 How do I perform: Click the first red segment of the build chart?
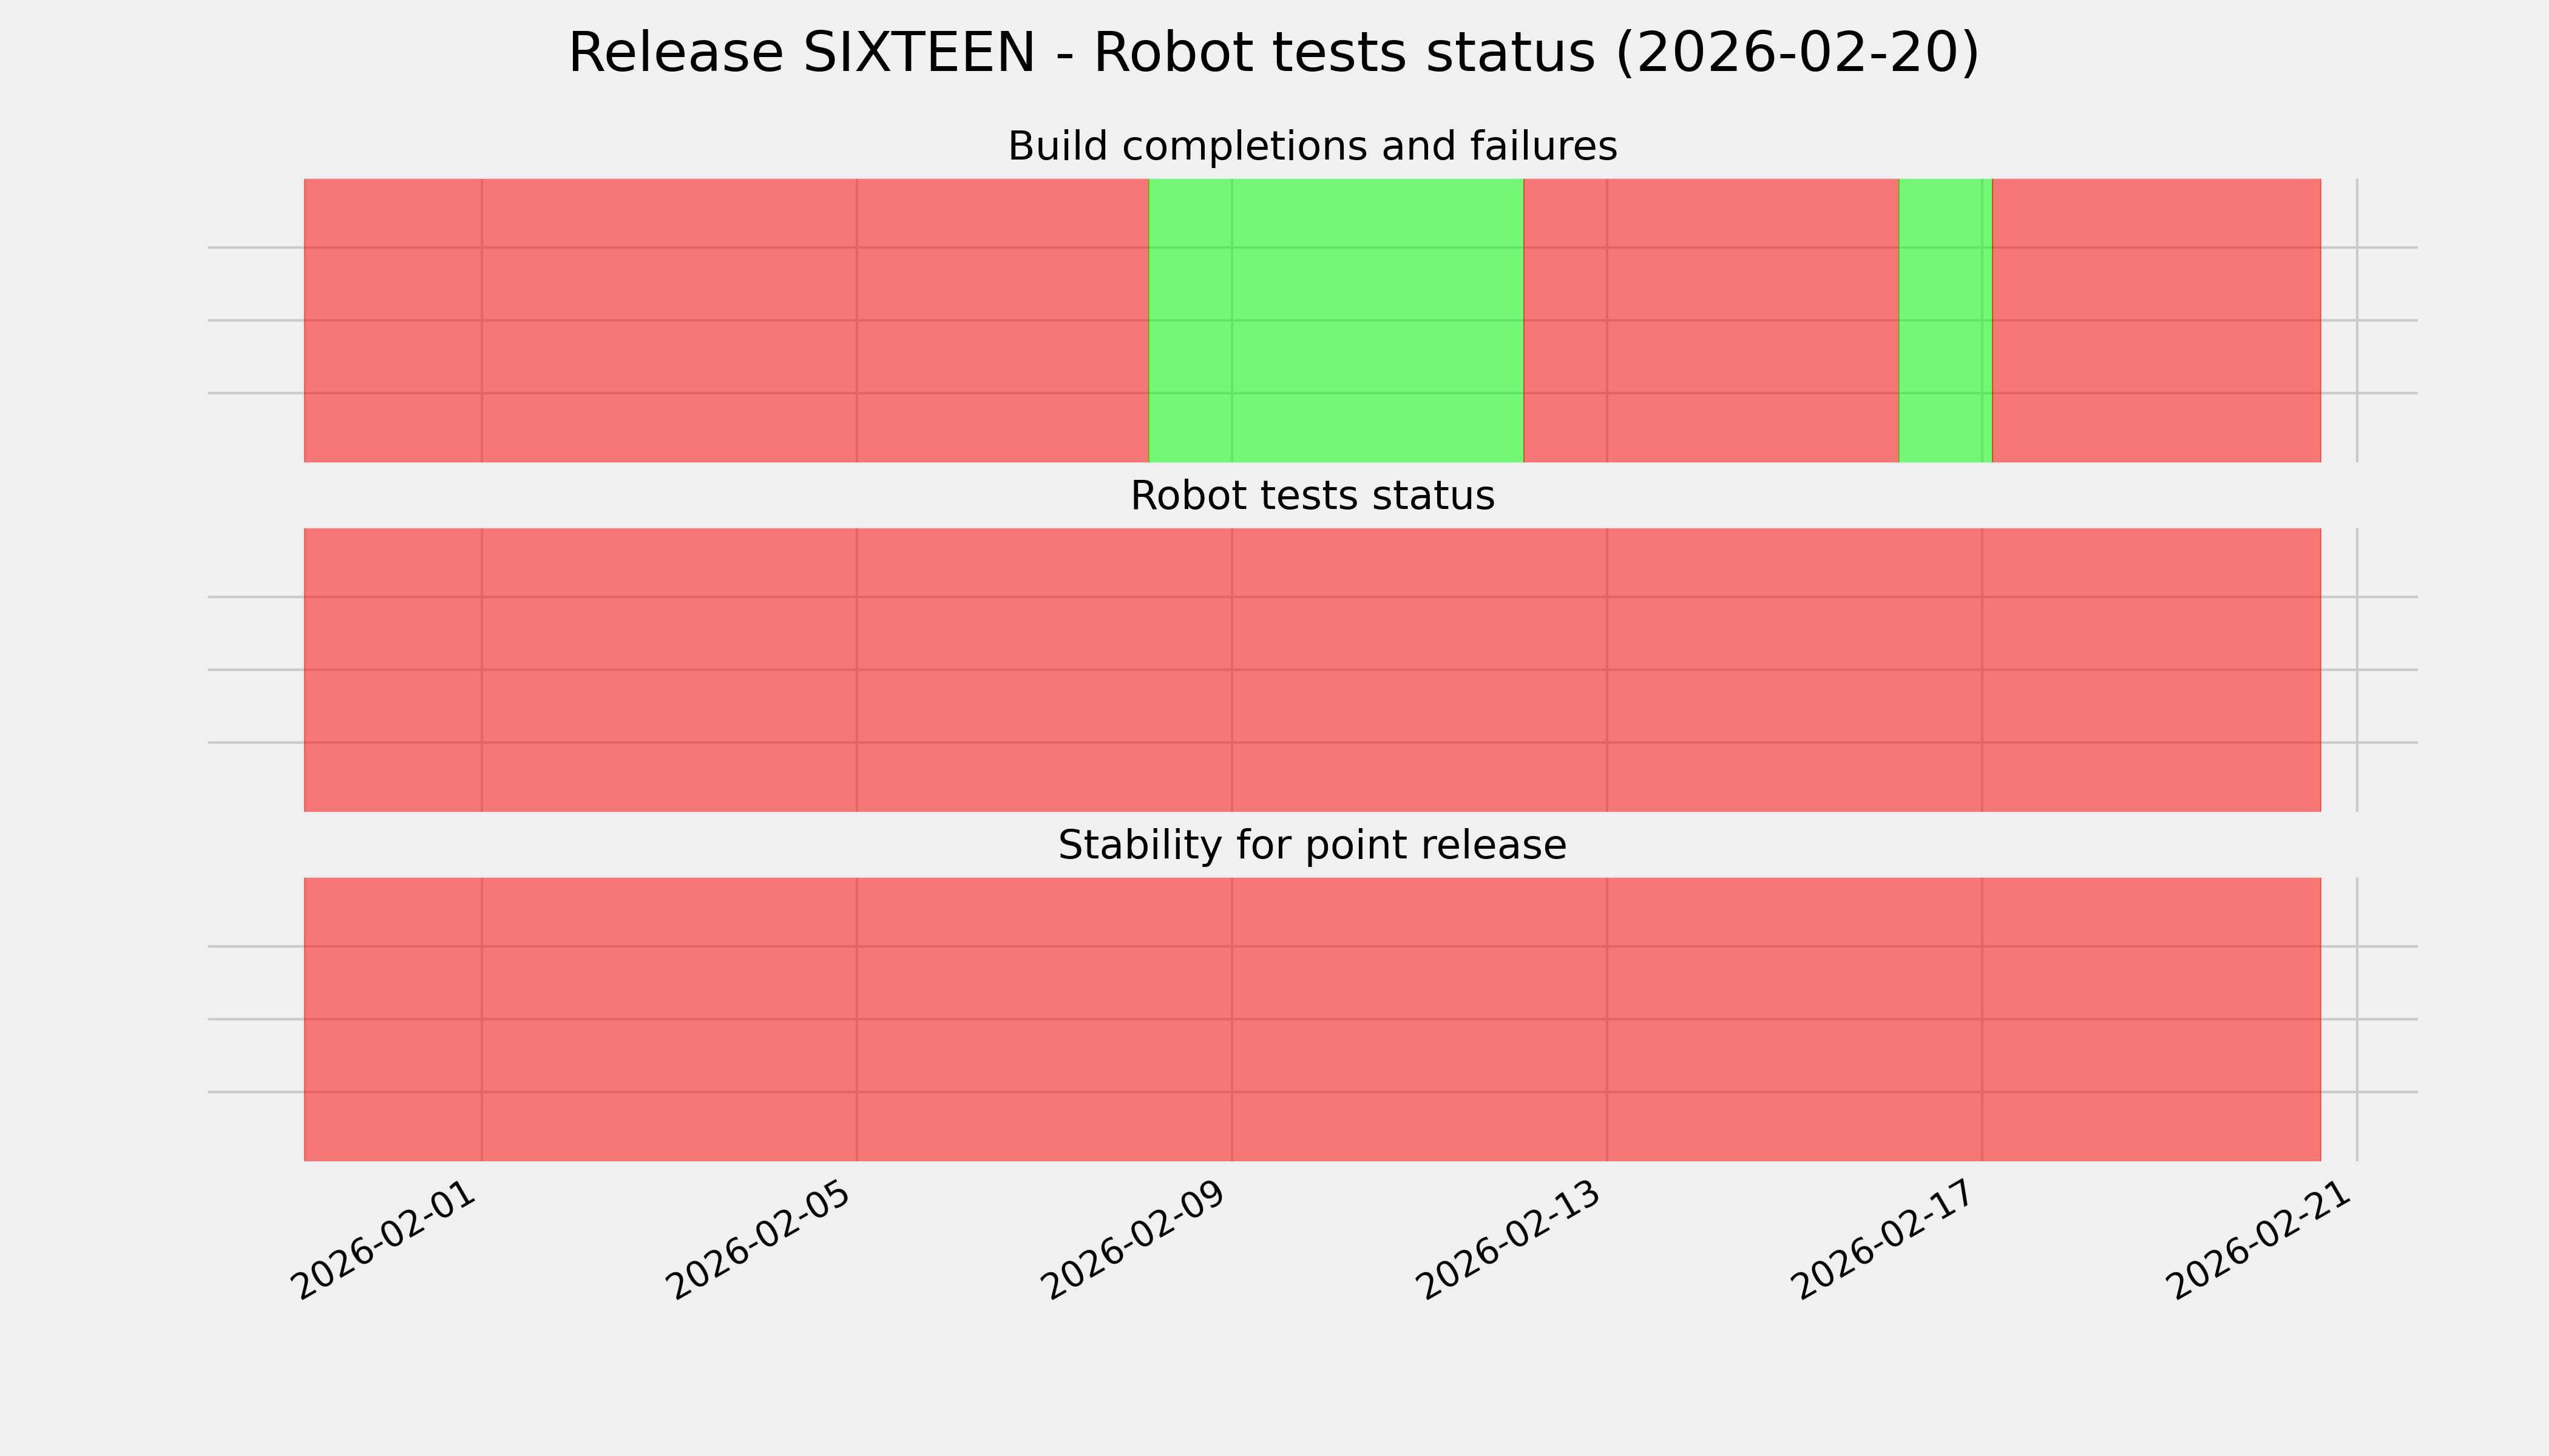(x=725, y=320)
